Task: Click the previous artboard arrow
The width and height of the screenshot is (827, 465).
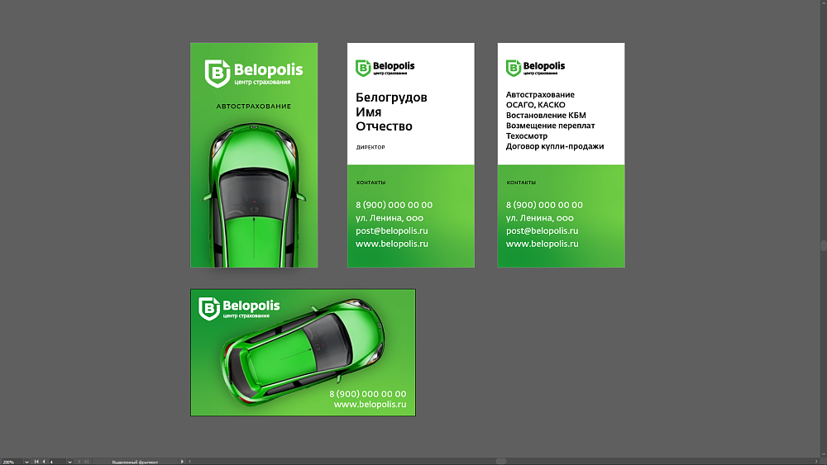Action: click(44, 462)
